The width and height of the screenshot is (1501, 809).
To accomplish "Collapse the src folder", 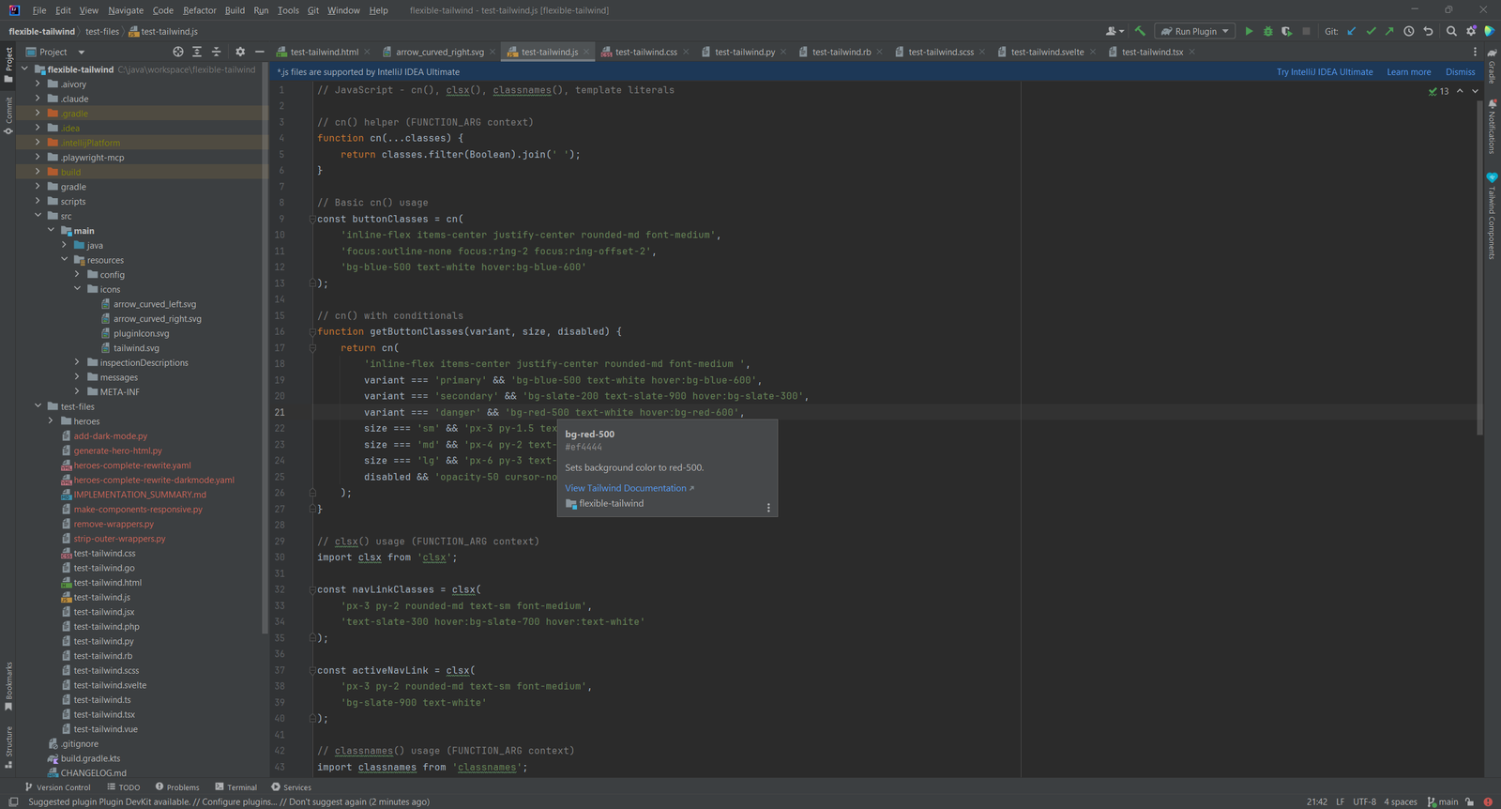I will click(x=38, y=216).
